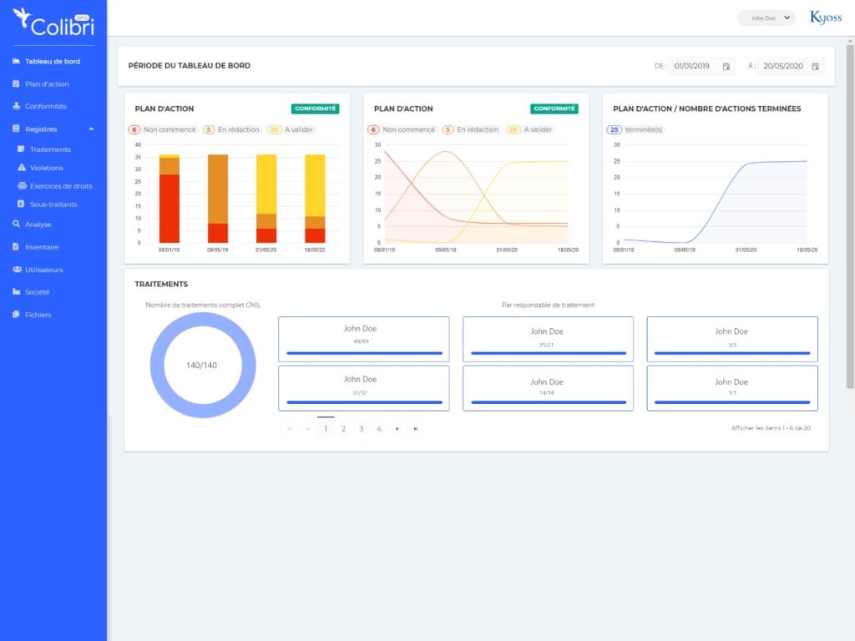
Task: Click the Colibri hummingbird logo
Action: [23, 18]
